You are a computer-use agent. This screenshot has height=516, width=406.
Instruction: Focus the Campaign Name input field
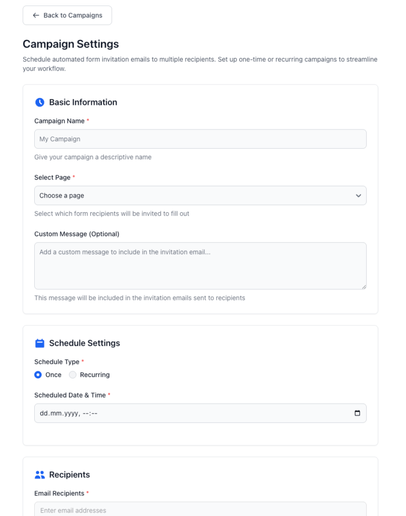point(200,139)
